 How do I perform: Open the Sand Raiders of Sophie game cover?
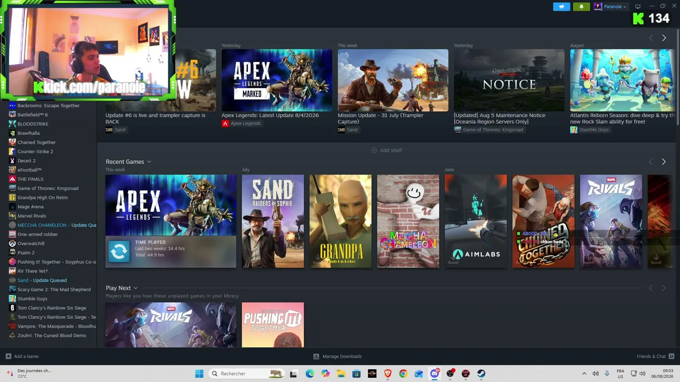[273, 221]
